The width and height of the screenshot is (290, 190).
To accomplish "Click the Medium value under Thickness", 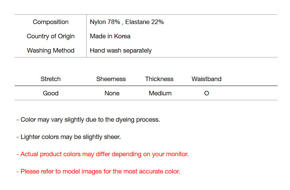I will 160,93.
